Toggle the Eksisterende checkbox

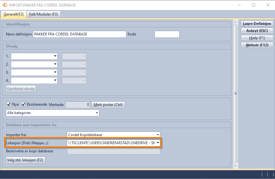tap(24, 104)
